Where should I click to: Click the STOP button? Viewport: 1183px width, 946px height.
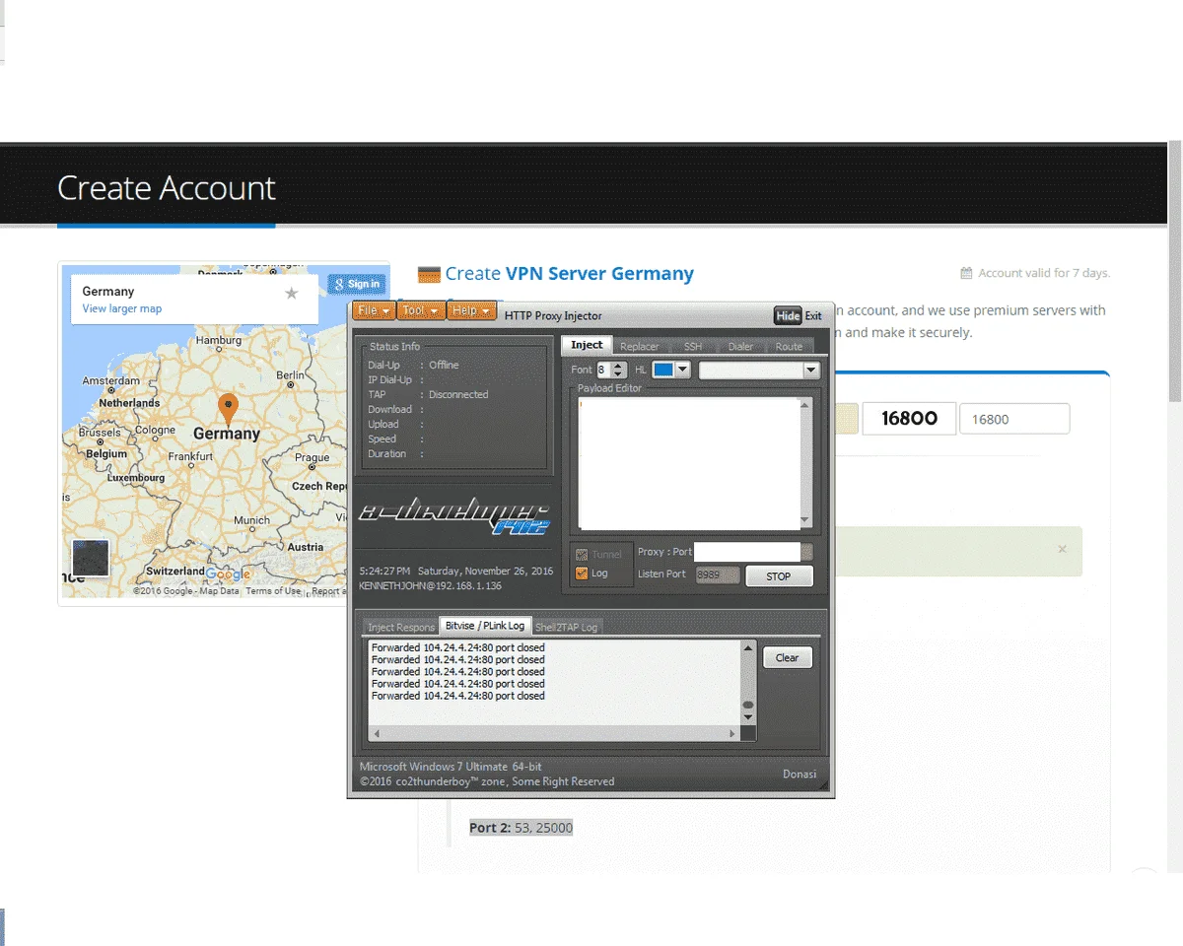(x=779, y=576)
